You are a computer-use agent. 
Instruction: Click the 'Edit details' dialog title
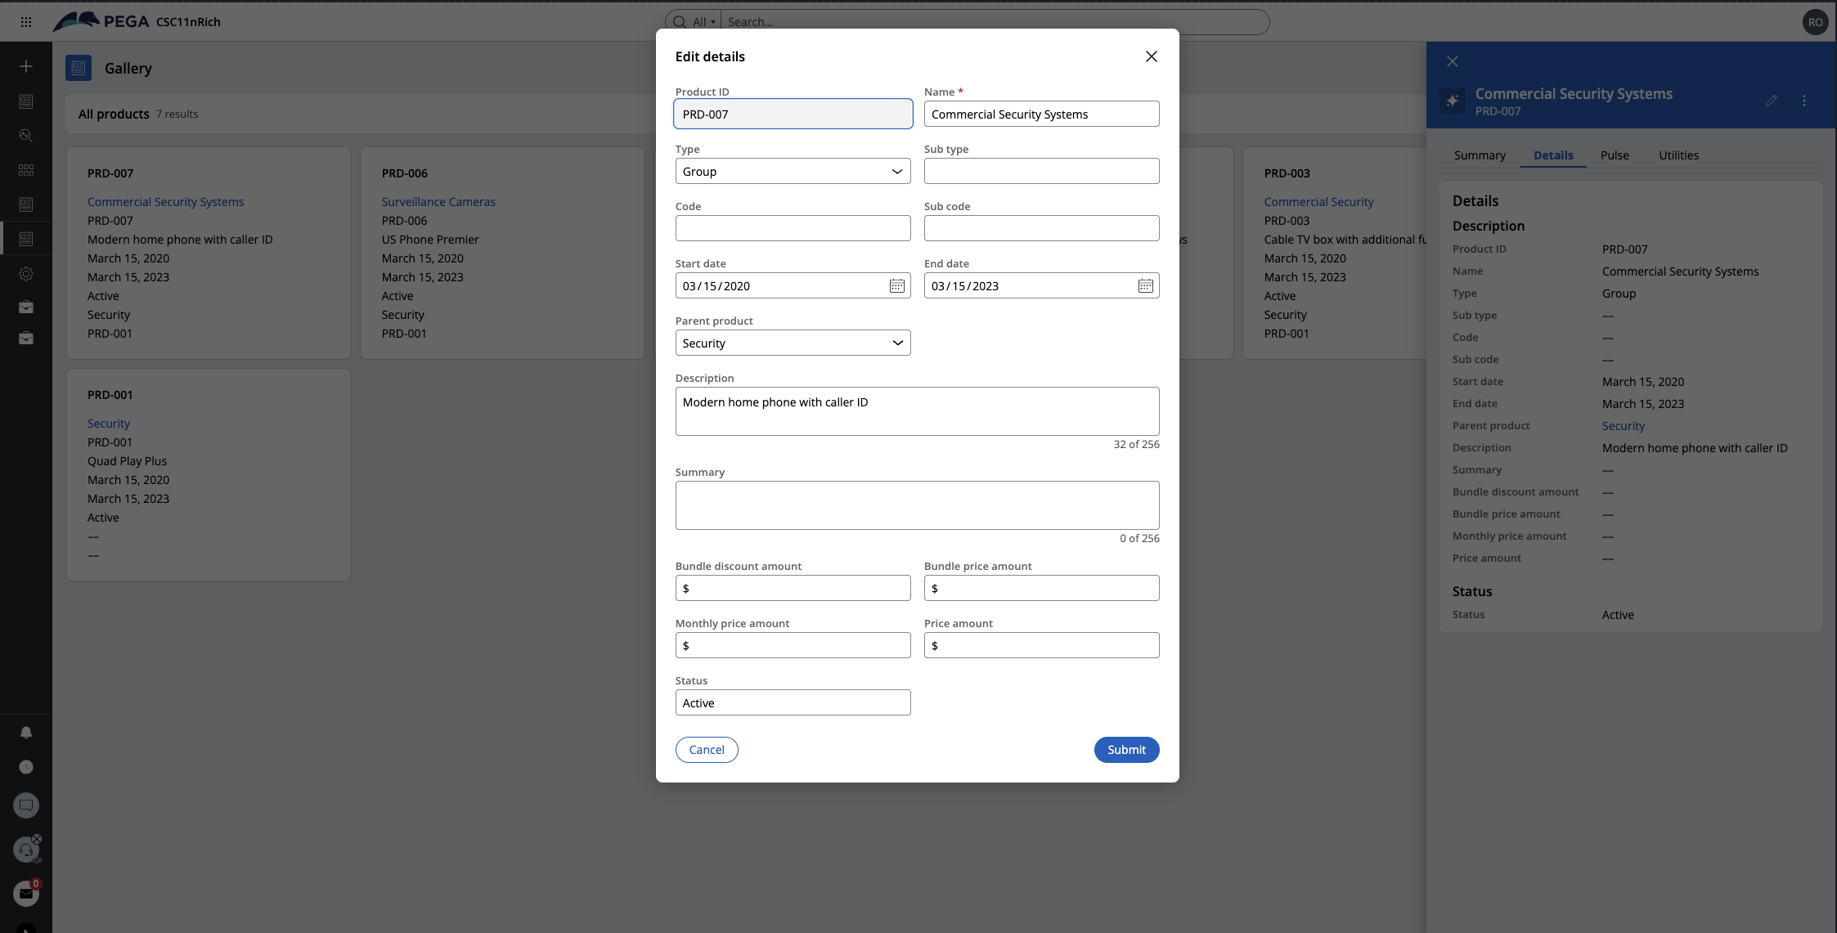(x=710, y=56)
